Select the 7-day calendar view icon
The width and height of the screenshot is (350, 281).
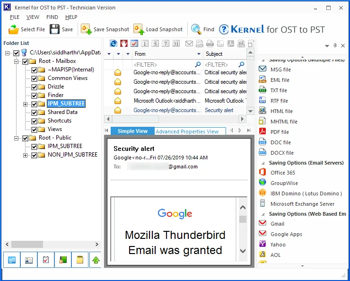click(166, 44)
